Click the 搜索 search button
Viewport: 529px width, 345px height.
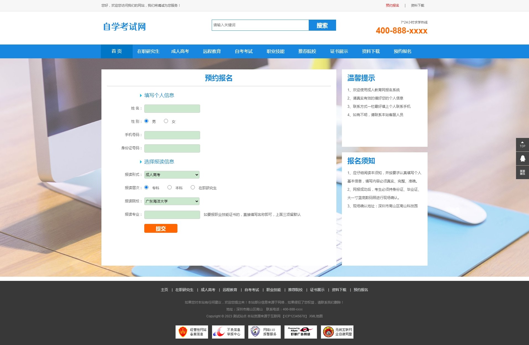click(322, 25)
